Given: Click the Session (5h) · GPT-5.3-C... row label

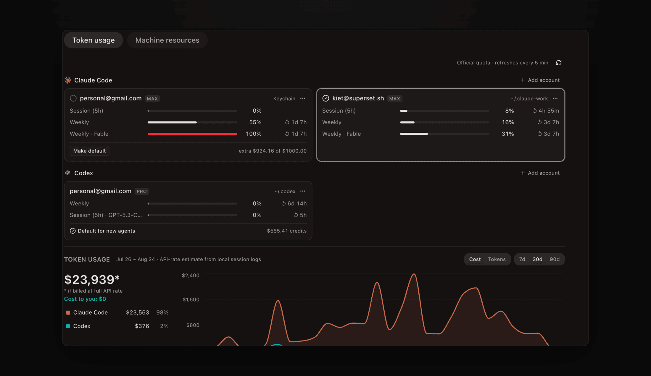Looking at the screenshot, I should tap(106, 215).
